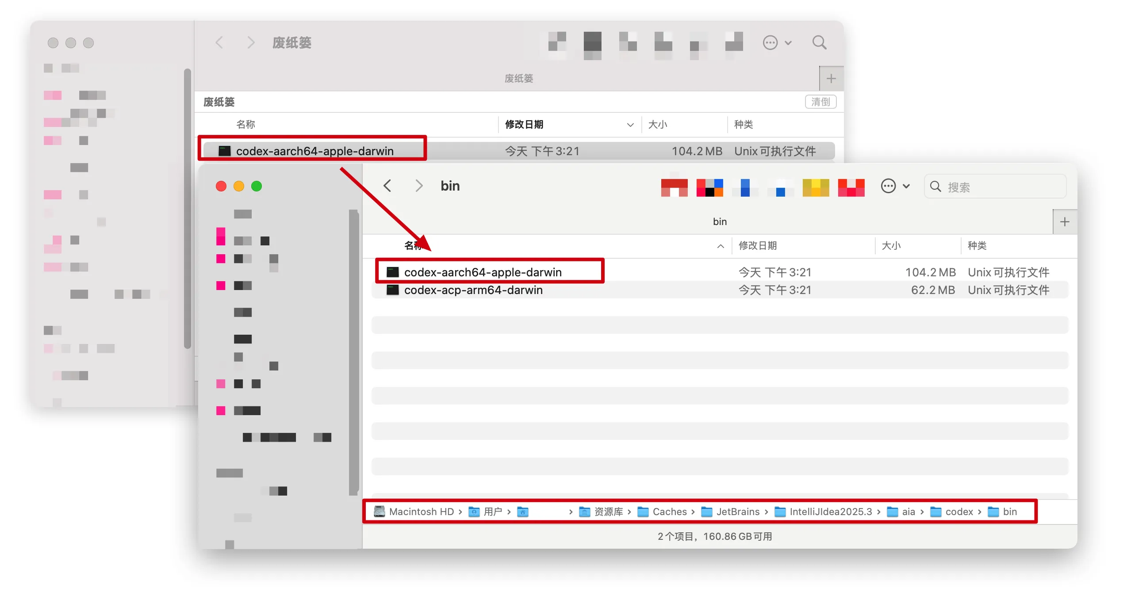The height and width of the screenshot is (615, 1127).
Task: Click the bin title in the toolbar
Action: [x=450, y=186]
